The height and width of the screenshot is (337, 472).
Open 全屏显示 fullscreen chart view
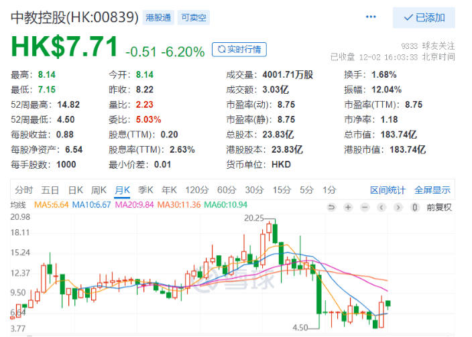(x=432, y=190)
